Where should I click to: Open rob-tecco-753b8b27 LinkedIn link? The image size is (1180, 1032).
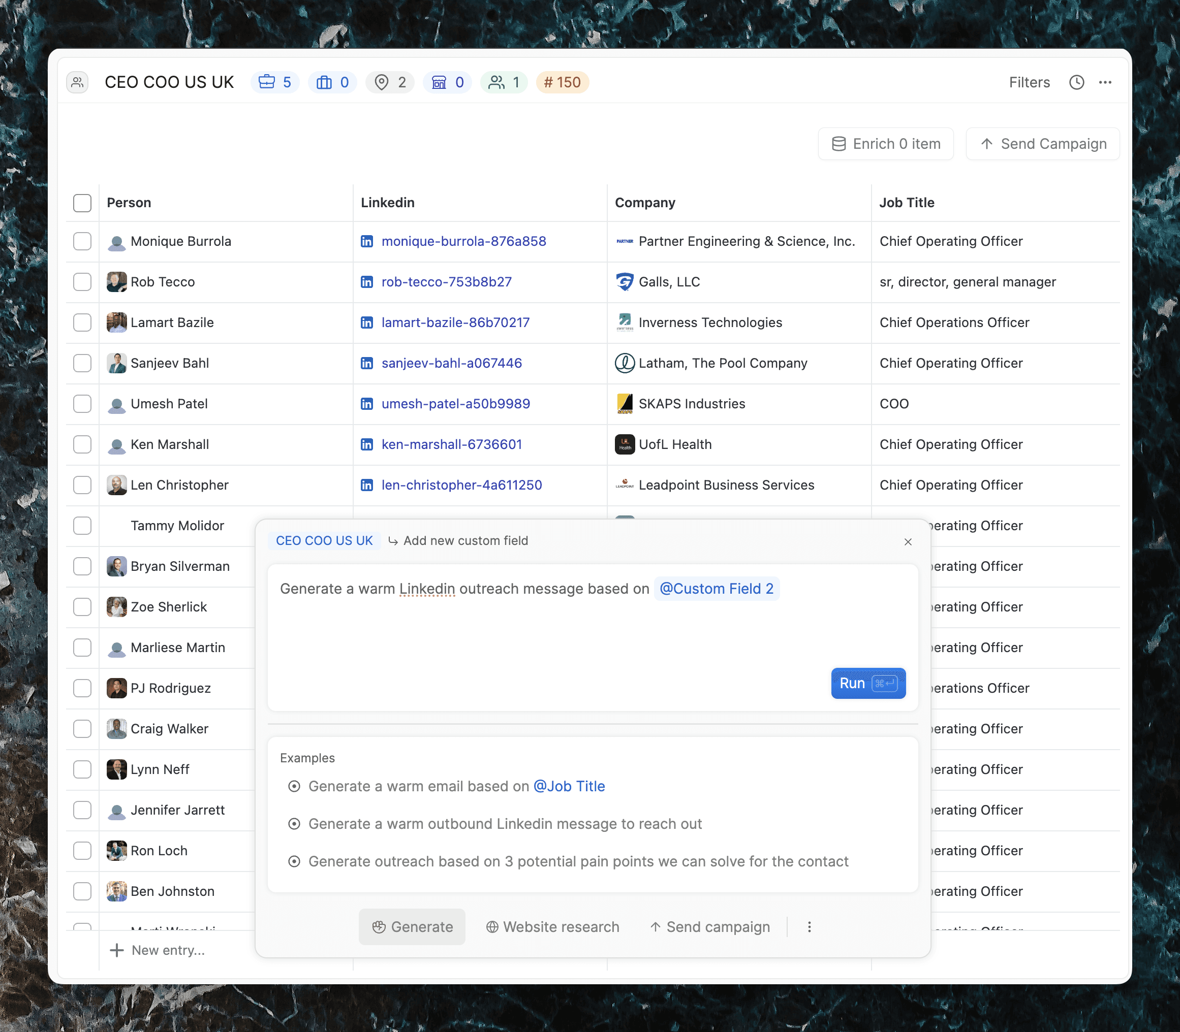pyautogui.click(x=446, y=282)
